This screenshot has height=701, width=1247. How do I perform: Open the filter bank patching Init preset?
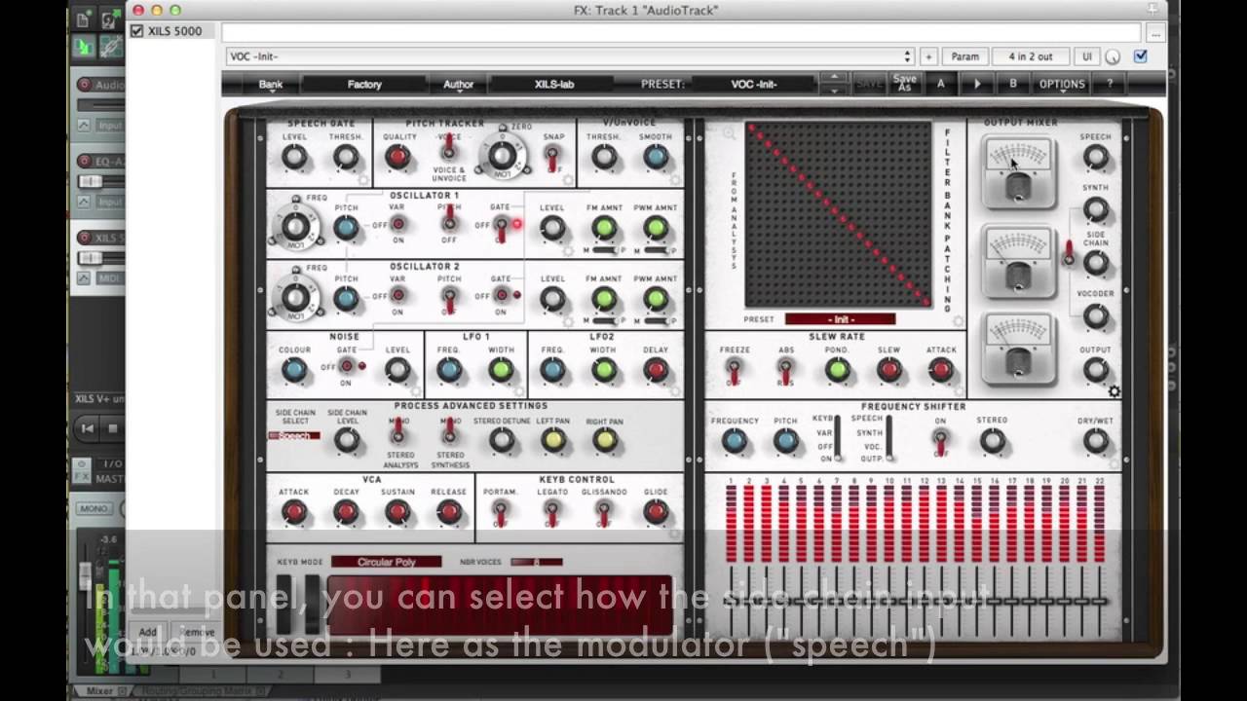pyautogui.click(x=840, y=319)
